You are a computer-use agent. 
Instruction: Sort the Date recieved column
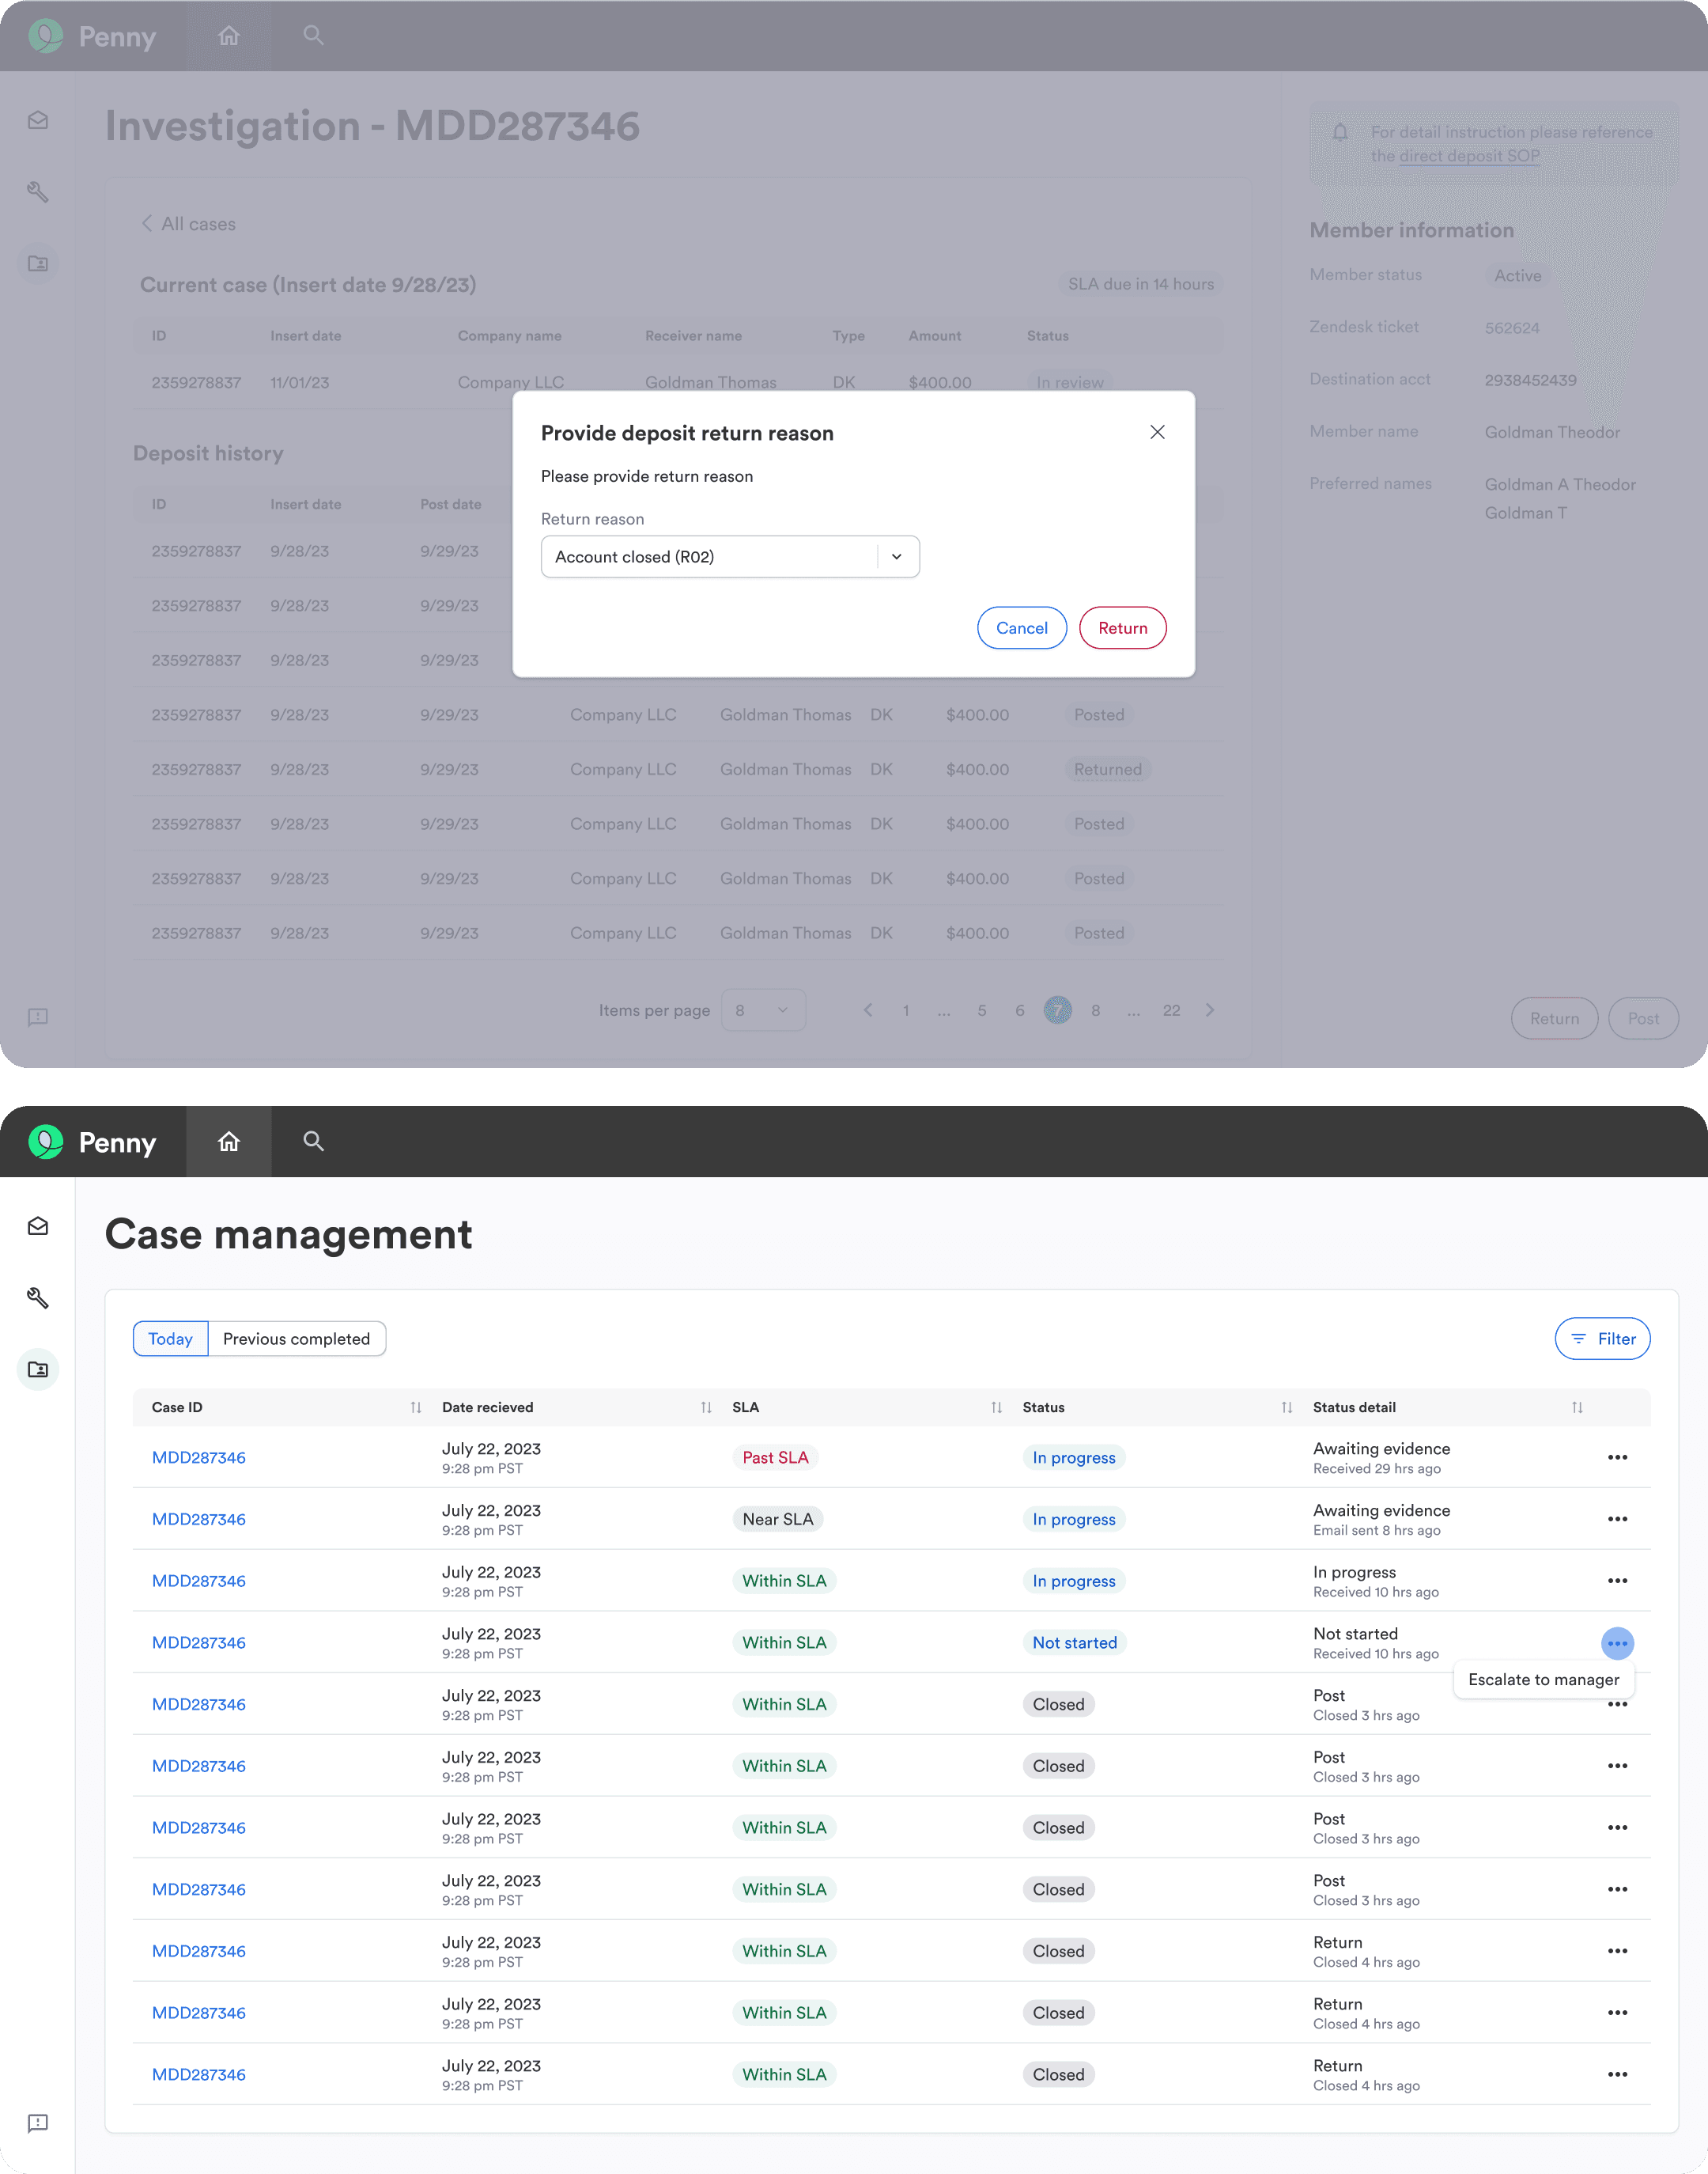pyautogui.click(x=706, y=1407)
